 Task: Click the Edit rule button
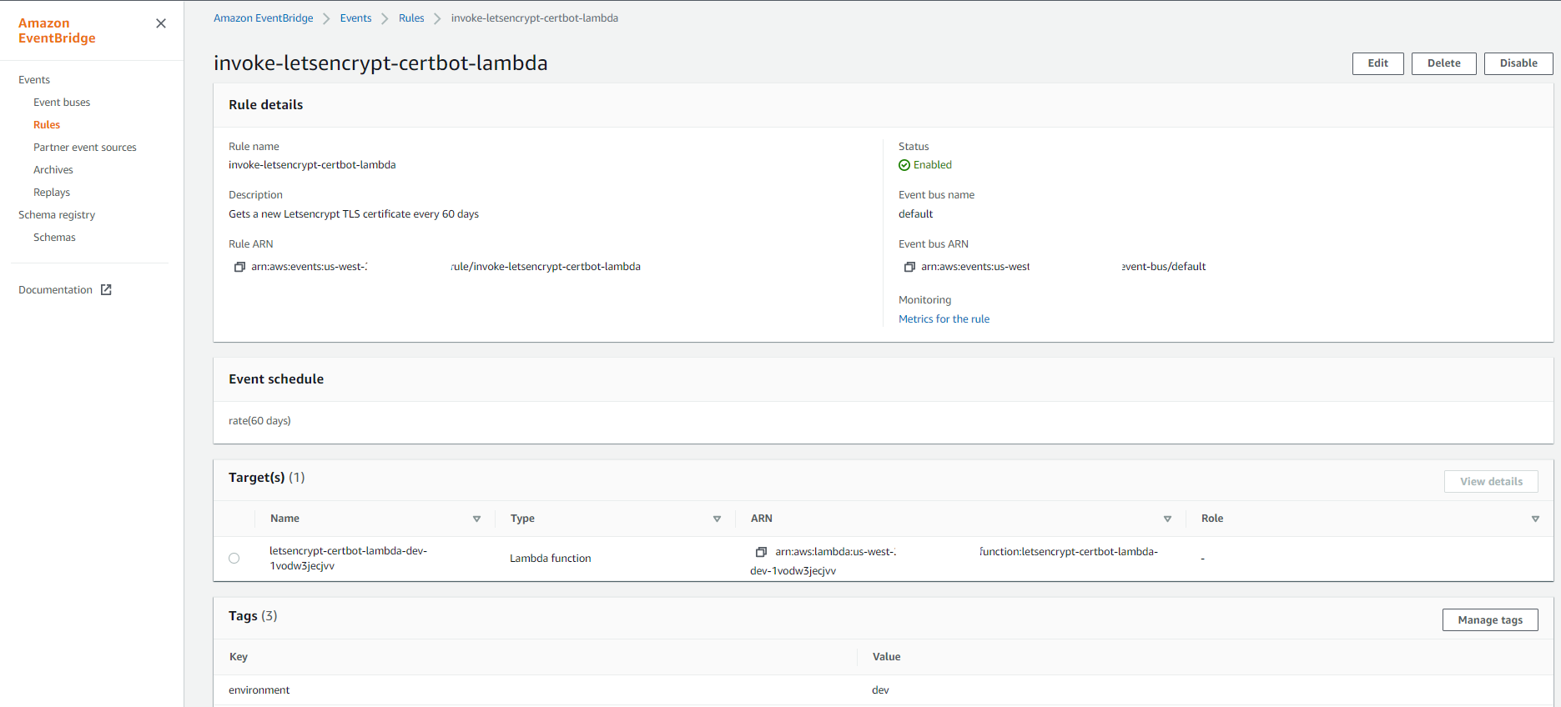[1378, 63]
